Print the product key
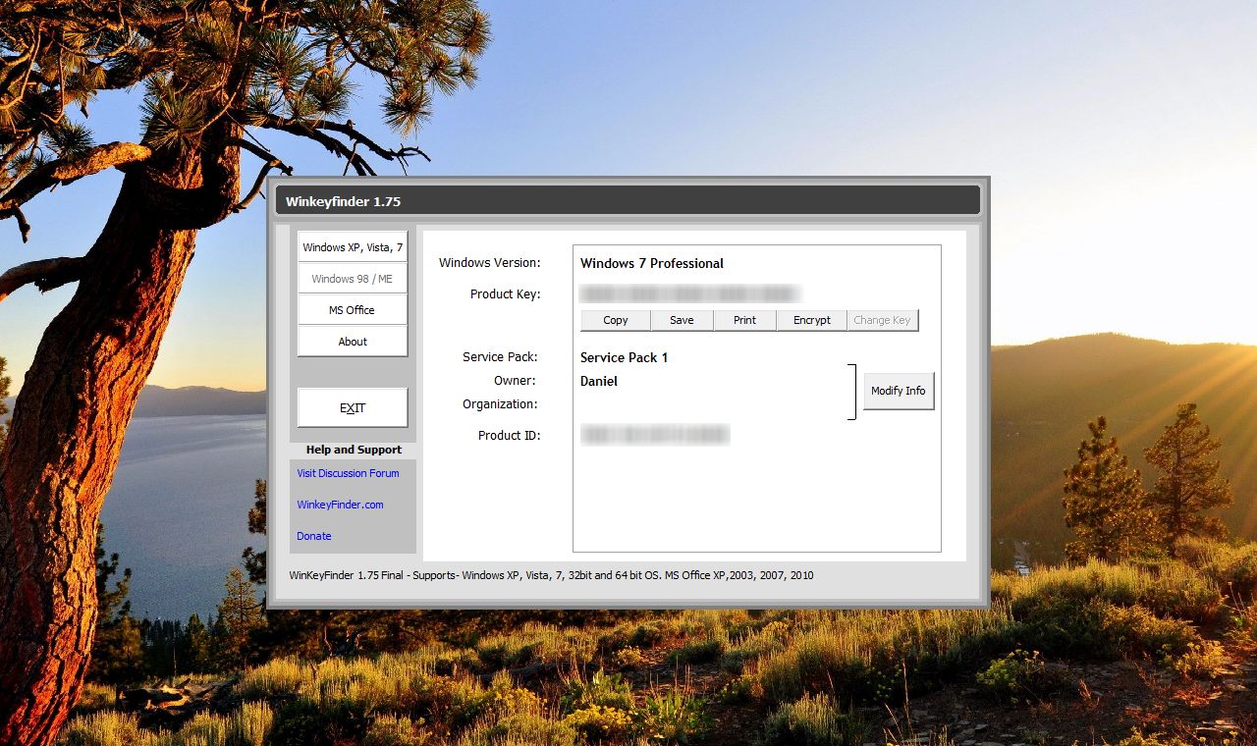This screenshot has width=1257, height=746. tap(745, 320)
